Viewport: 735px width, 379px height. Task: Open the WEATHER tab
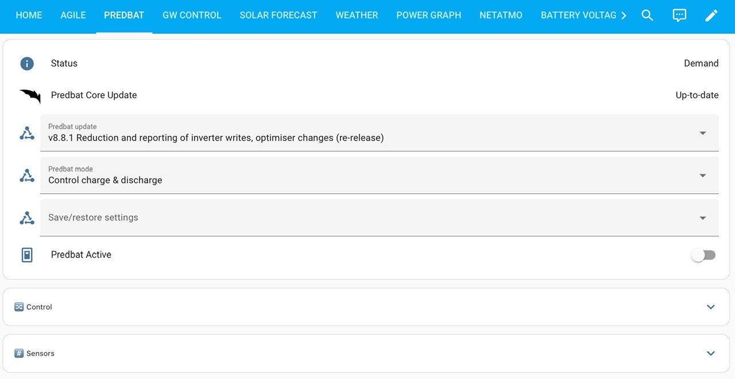(x=357, y=15)
